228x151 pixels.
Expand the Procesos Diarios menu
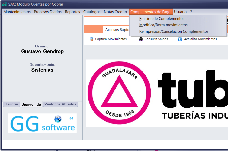48,12
